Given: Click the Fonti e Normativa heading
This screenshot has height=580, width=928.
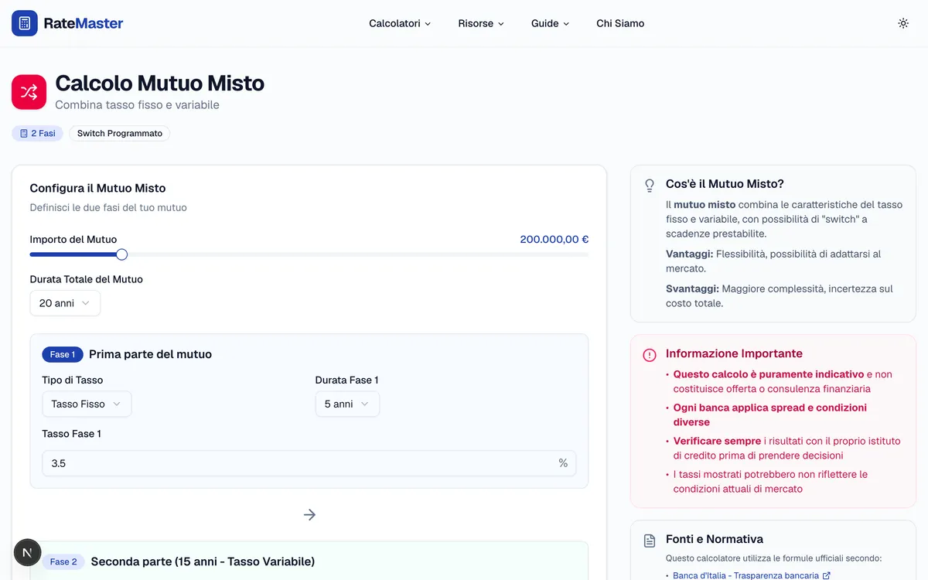Looking at the screenshot, I should coord(715,539).
